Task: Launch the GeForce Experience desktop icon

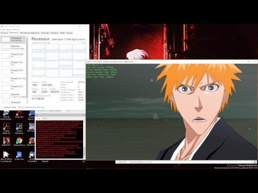Action: [x=19, y=129]
